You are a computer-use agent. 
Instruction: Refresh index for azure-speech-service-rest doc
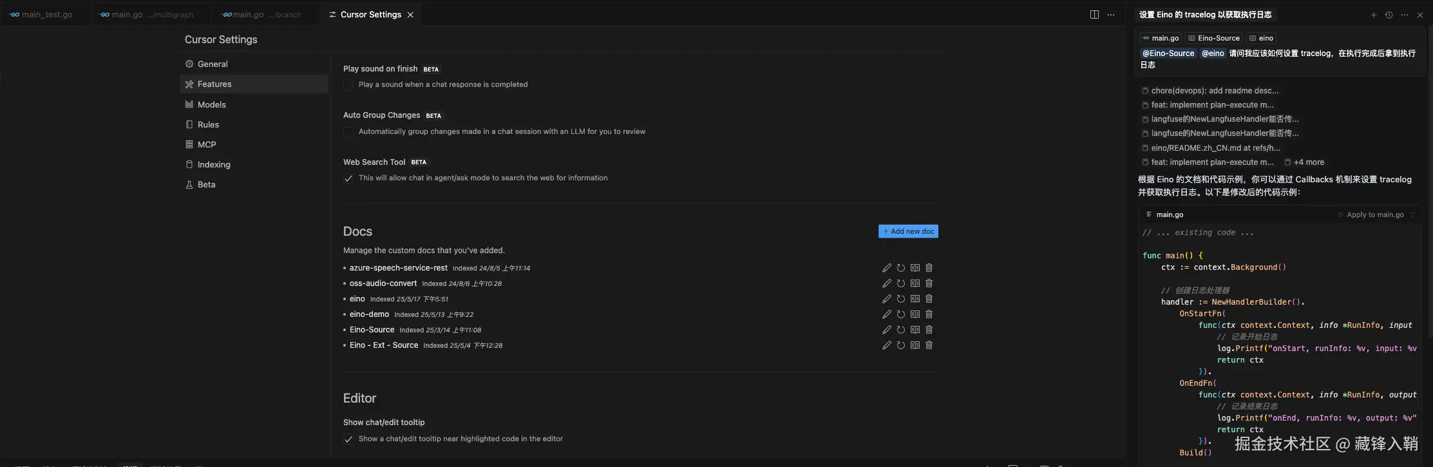click(x=900, y=268)
